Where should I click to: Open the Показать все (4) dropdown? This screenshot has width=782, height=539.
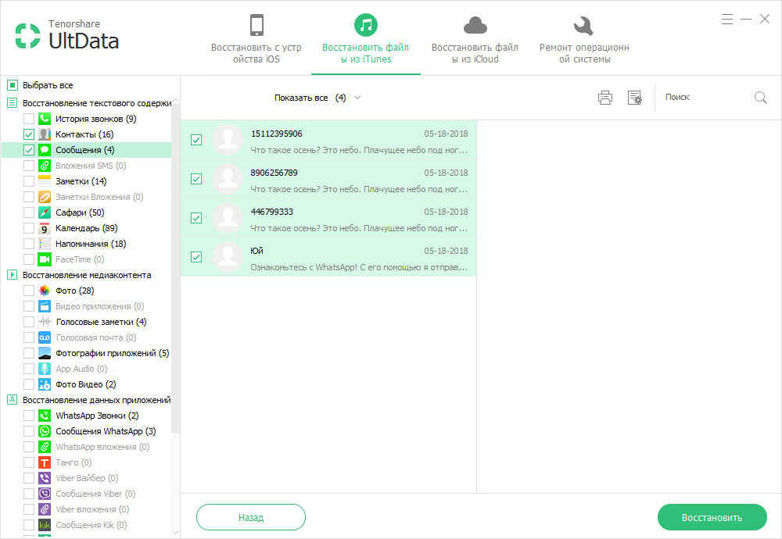coord(317,98)
